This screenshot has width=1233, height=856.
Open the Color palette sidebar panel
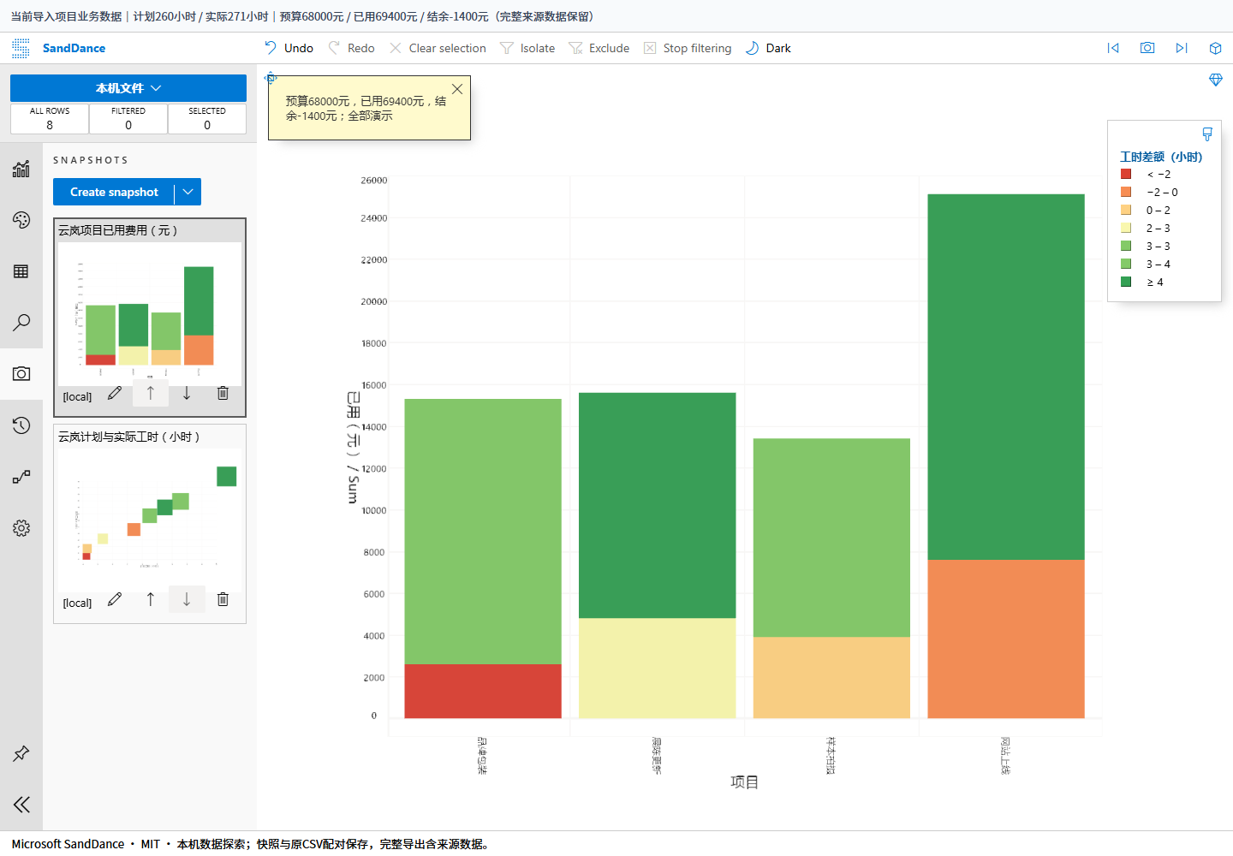click(21, 220)
